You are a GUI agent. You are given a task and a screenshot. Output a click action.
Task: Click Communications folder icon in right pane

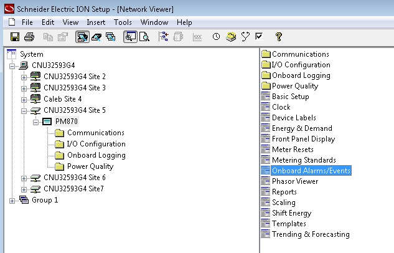pyautogui.click(x=266, y=54)
